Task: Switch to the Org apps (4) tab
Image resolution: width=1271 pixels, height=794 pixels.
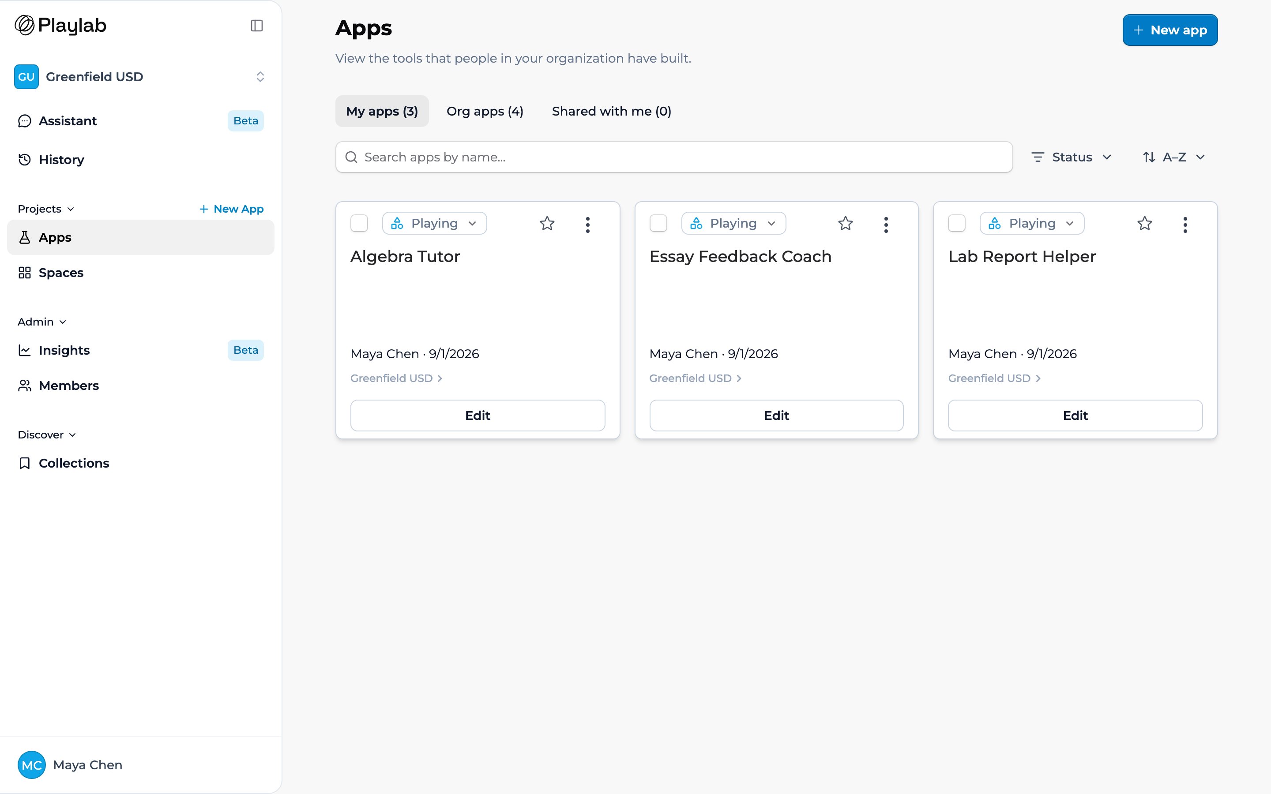Action: tap(485, 111)
